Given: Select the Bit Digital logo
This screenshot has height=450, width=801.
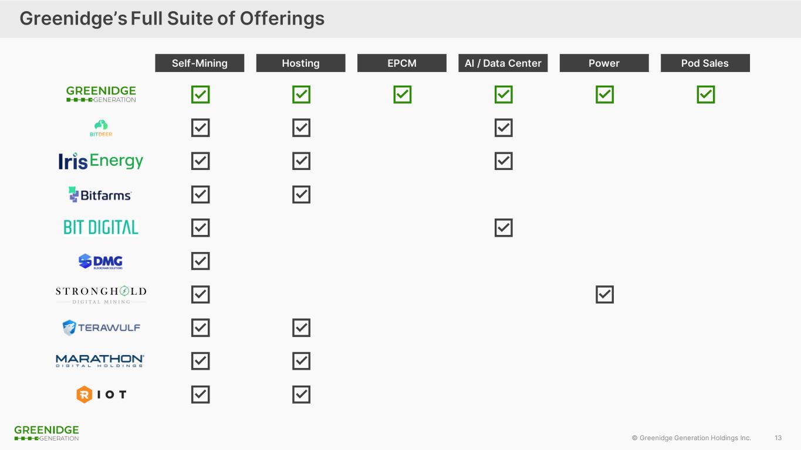Looking at the screenshot, I should pos(101,227).
